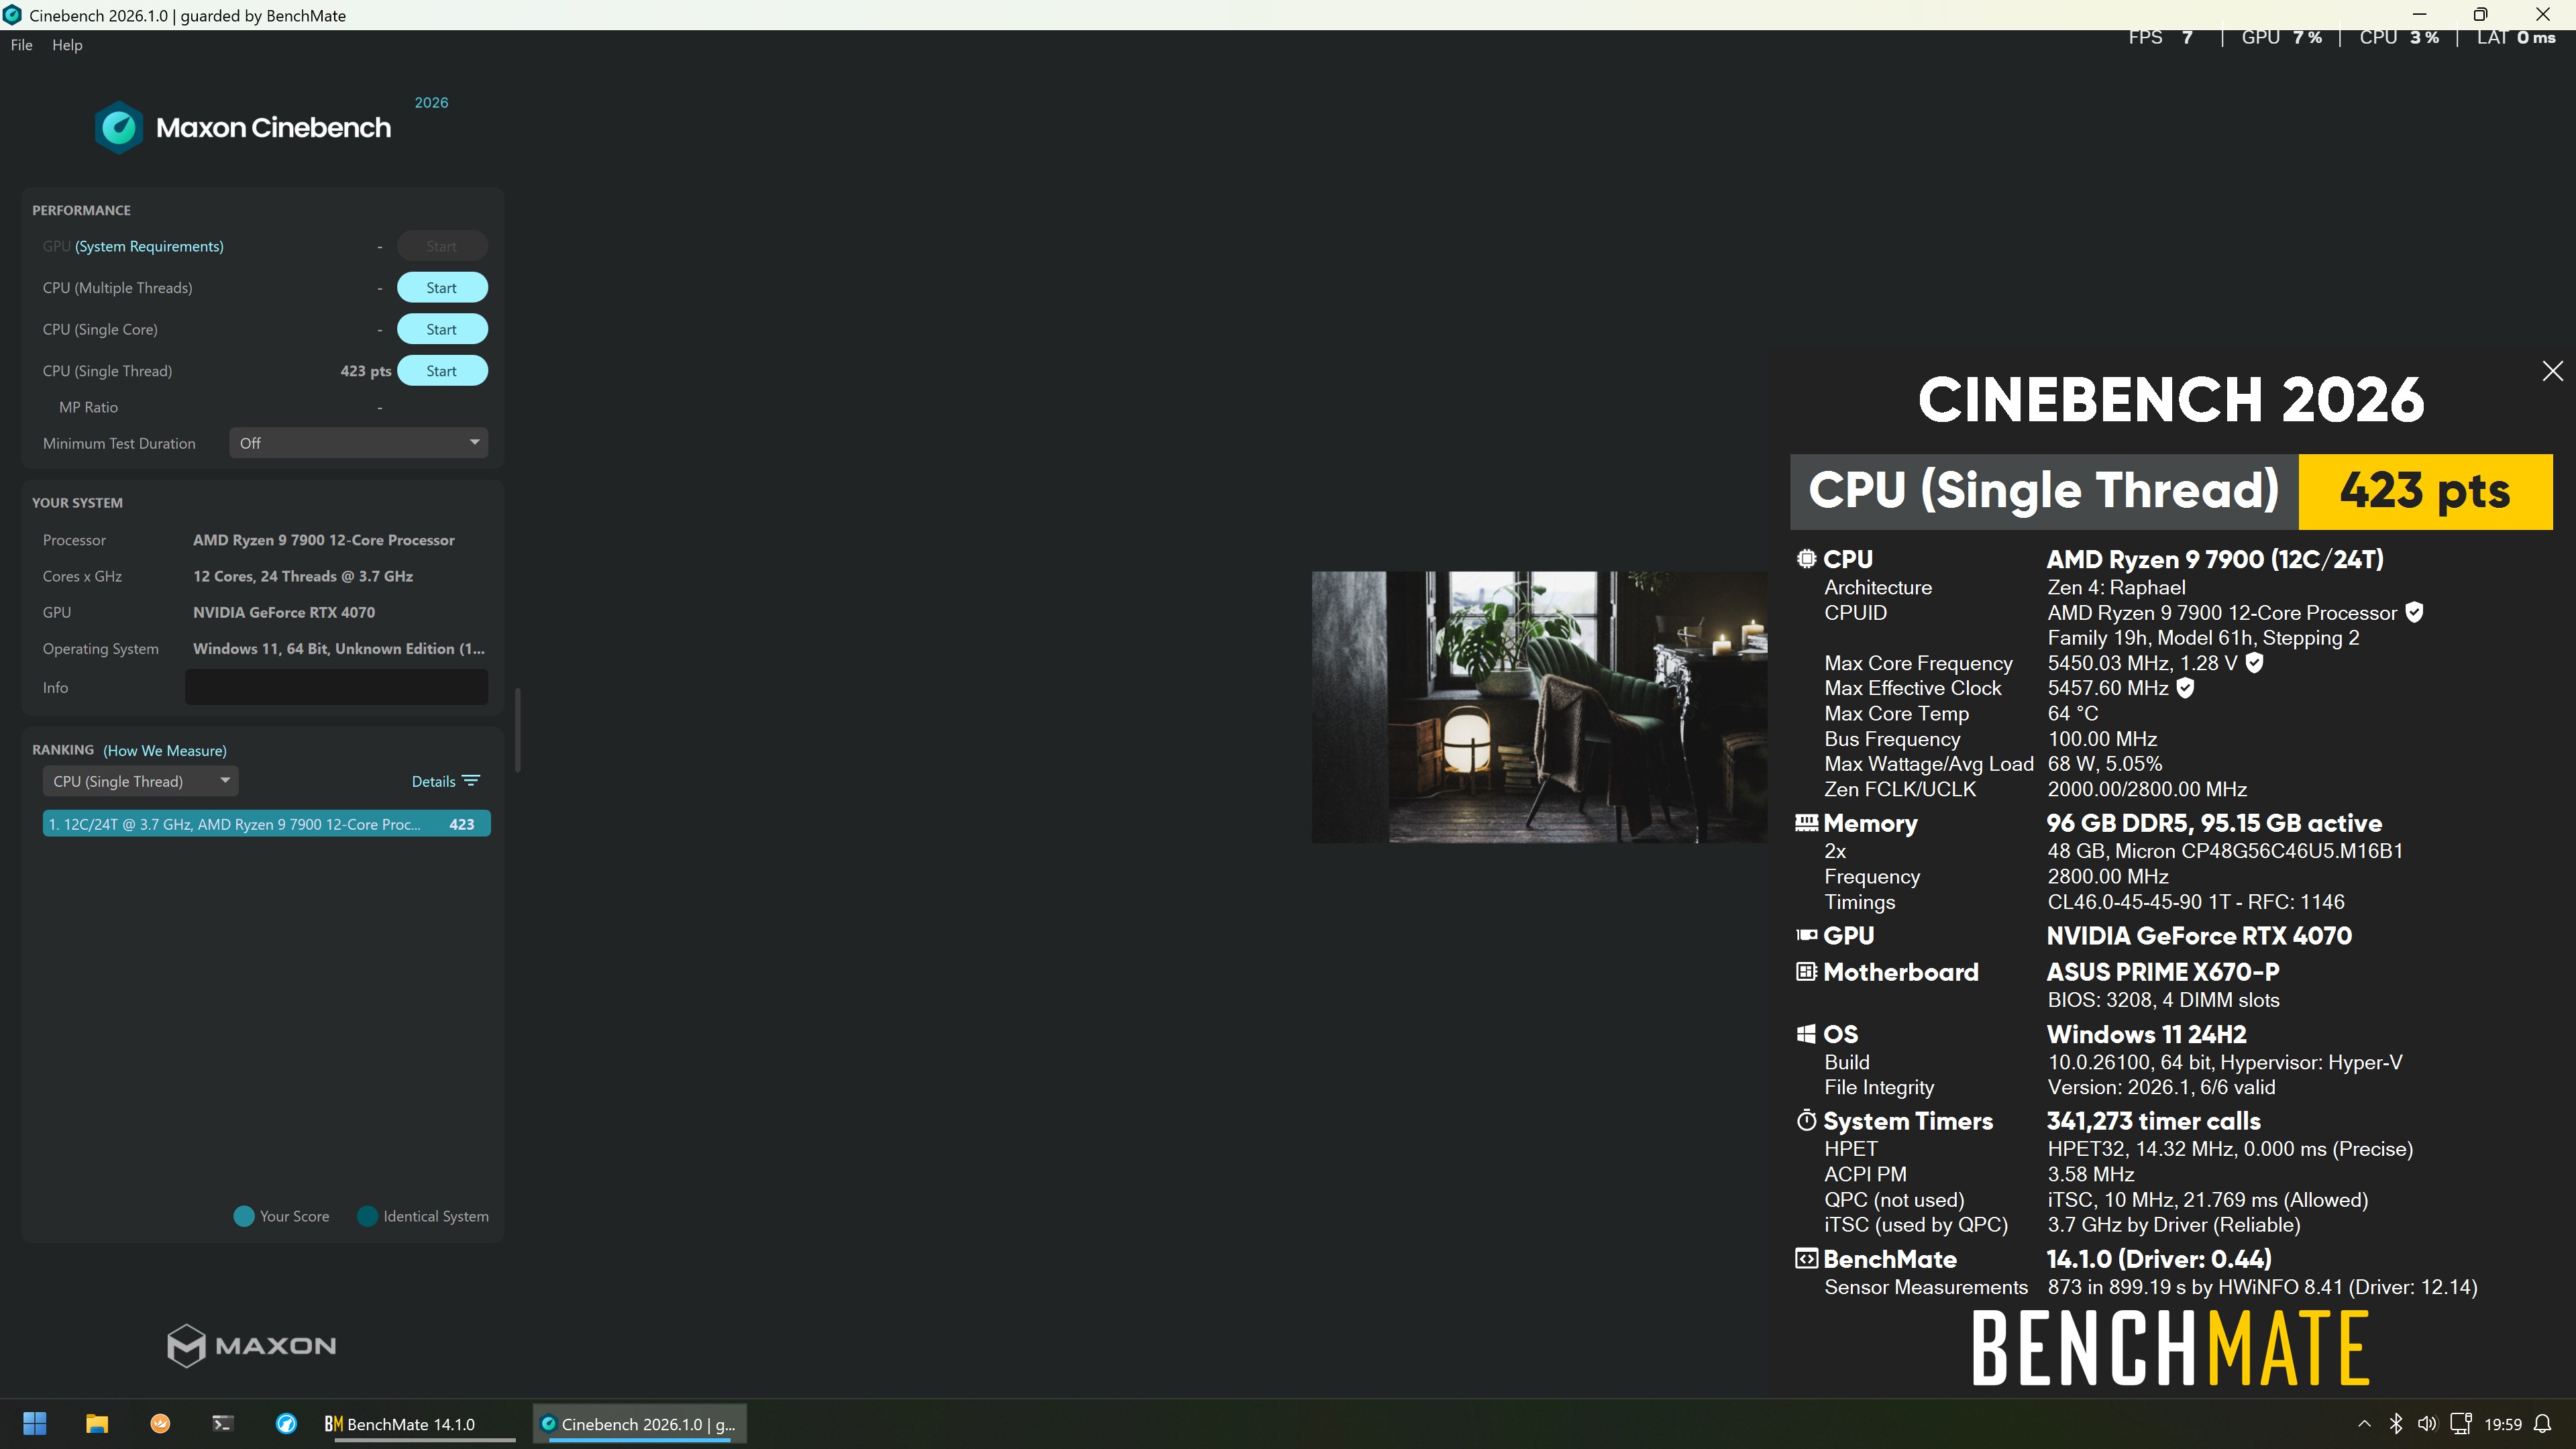Click the Info input field
Viewport: 2576px width, 1449px height.
coord(336,687)
